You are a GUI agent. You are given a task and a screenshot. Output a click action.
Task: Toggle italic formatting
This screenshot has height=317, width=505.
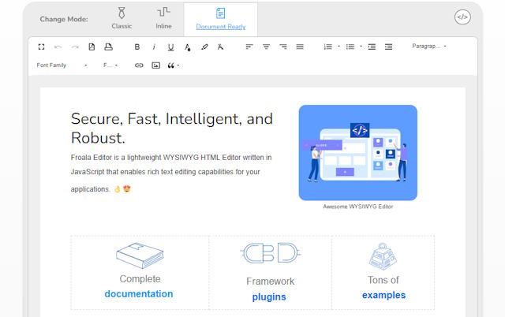[x=154, y=47]
